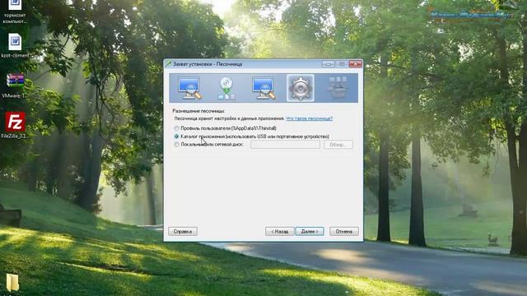Close the Захват установки dialog
Viewport: 527px width, 296px height.
click(x=355, y=64)
